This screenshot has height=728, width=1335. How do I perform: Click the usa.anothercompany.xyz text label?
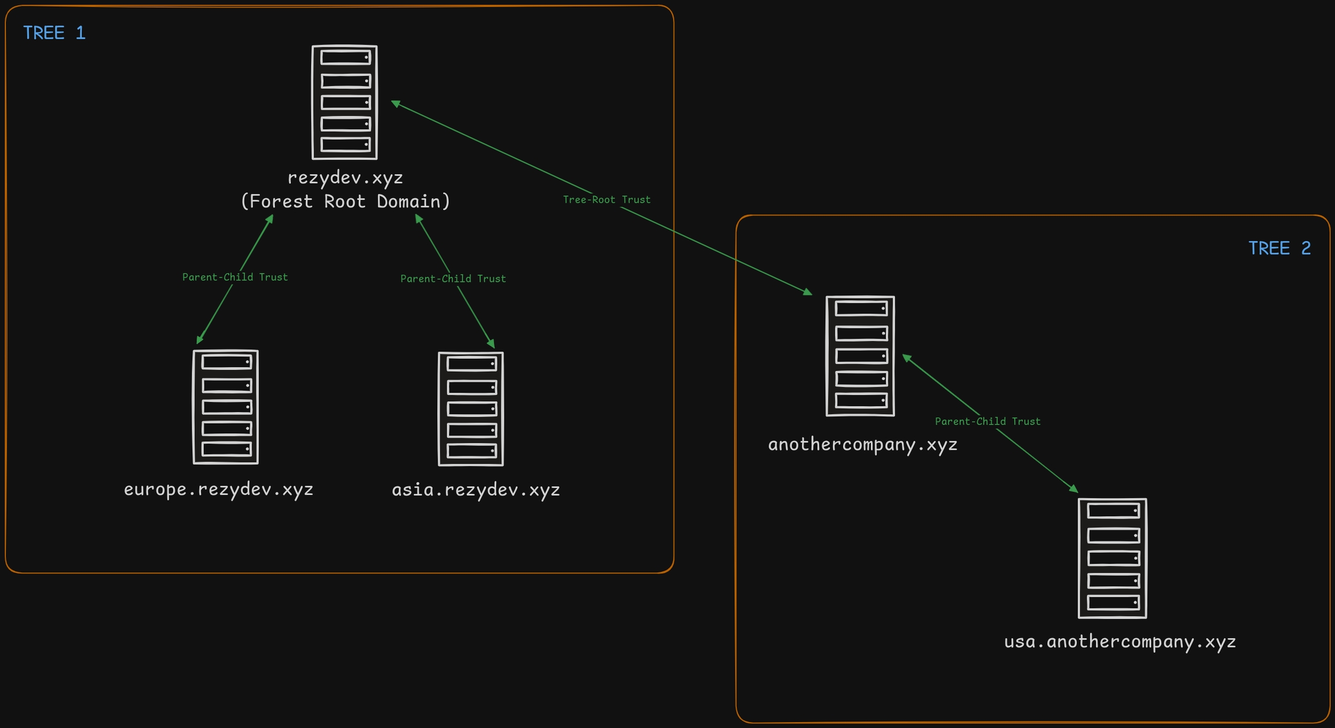[x=1119, y=642]
